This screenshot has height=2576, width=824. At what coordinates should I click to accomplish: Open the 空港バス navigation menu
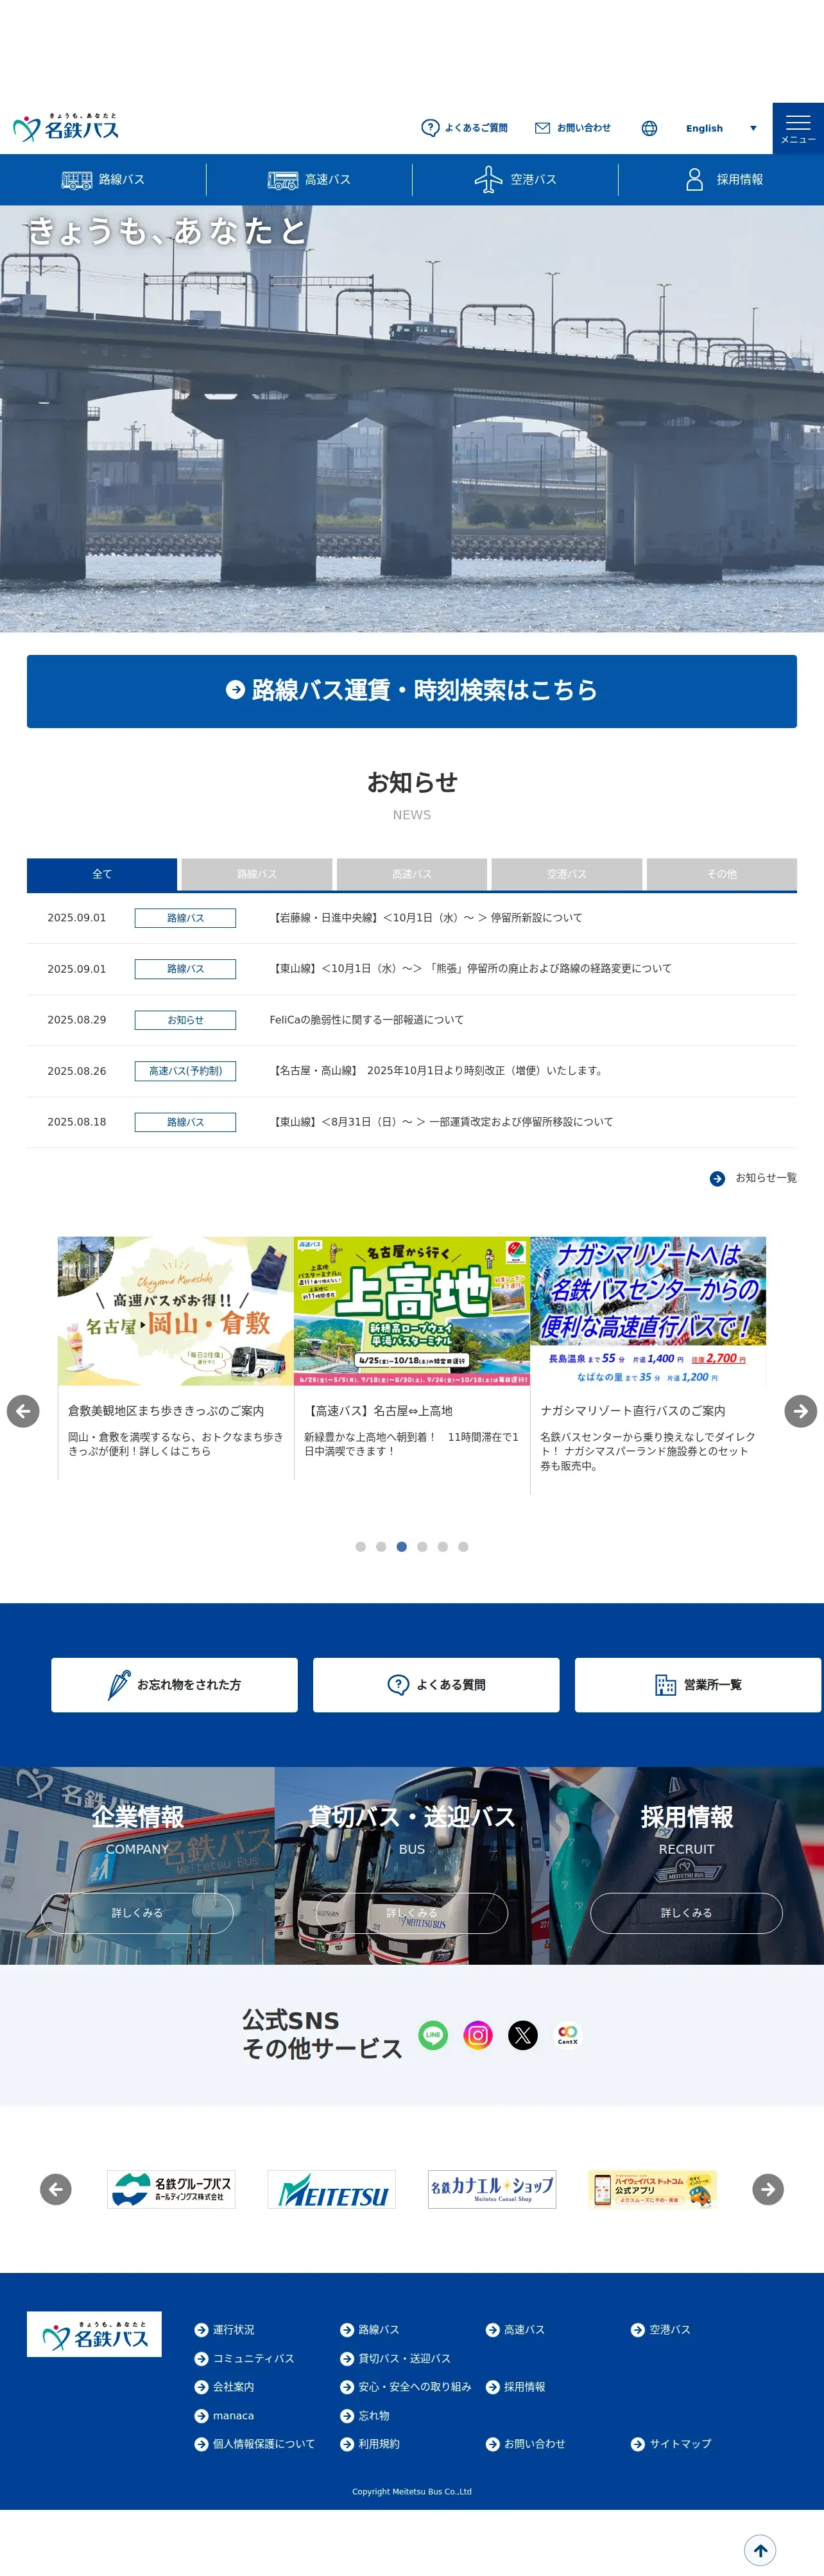(x=515, y=180)
